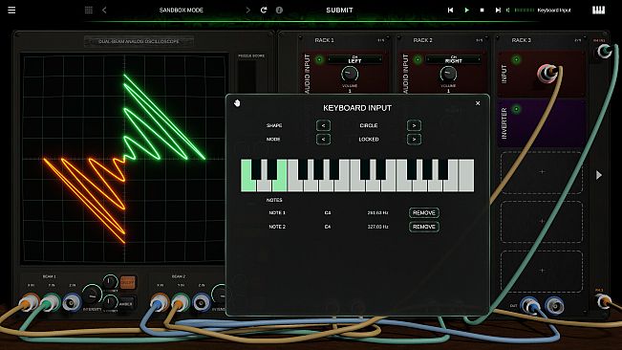Click Beam 2 Z IN jack
The height and width of the screenshot is (350, 622).
[x=202, y=303]
